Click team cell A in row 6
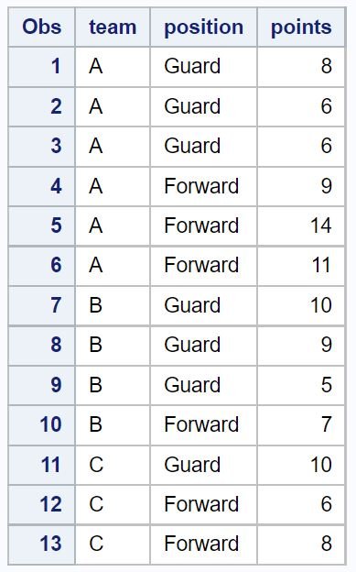356x572 pixels. [x=113, y=266]
